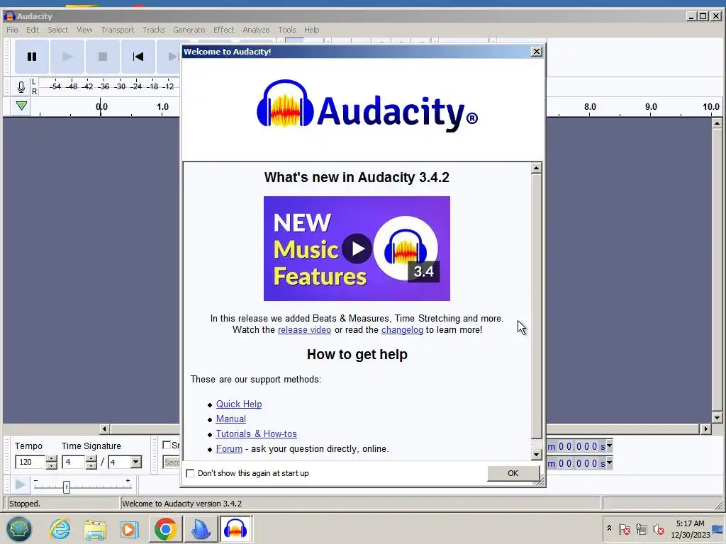The height and width of the screenshot is (544, 726).
Task: Click the Pause button in transport toolbar
Action: [x=31, y=57]
